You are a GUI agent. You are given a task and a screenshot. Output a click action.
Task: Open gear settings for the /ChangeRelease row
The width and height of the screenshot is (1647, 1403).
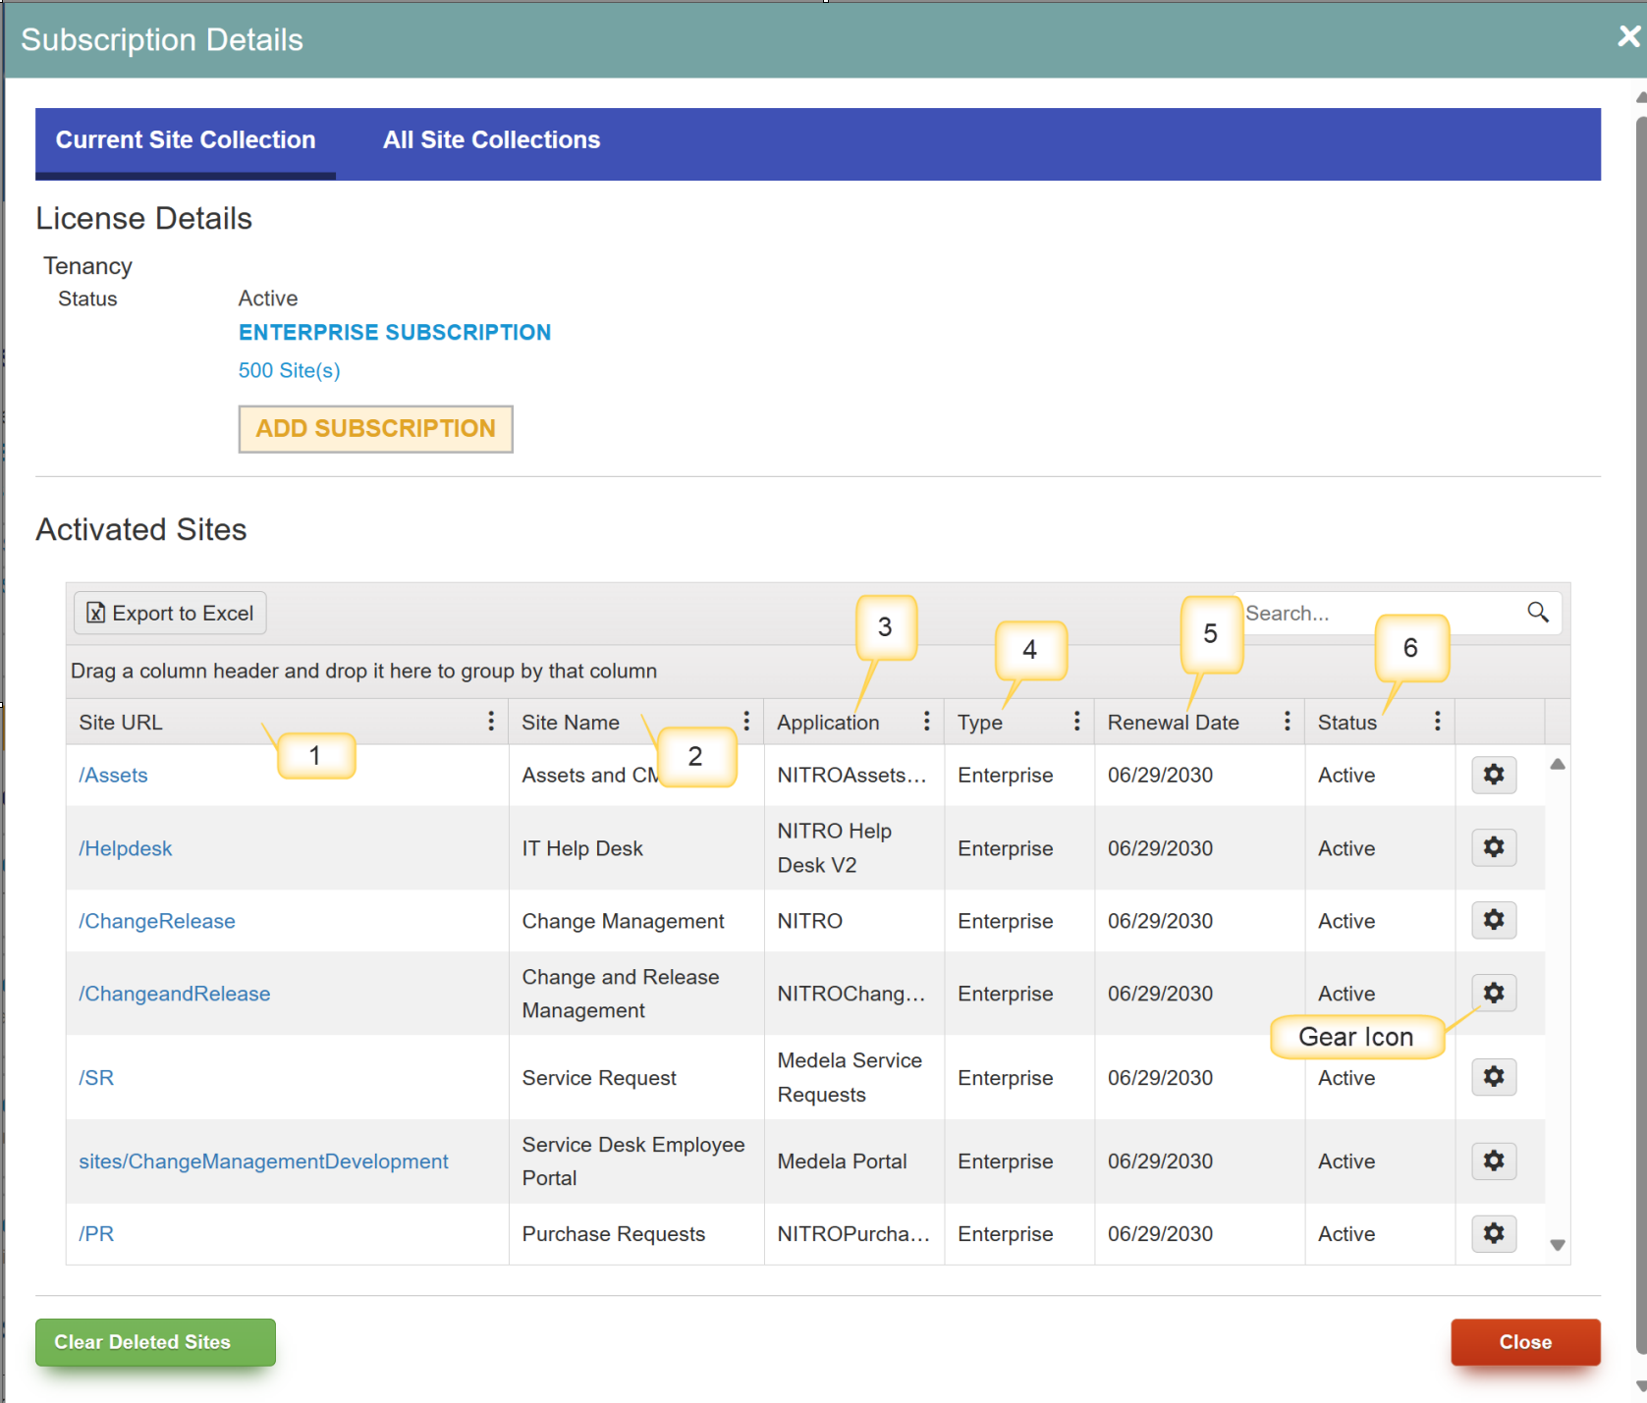(x=1494, y=920)
